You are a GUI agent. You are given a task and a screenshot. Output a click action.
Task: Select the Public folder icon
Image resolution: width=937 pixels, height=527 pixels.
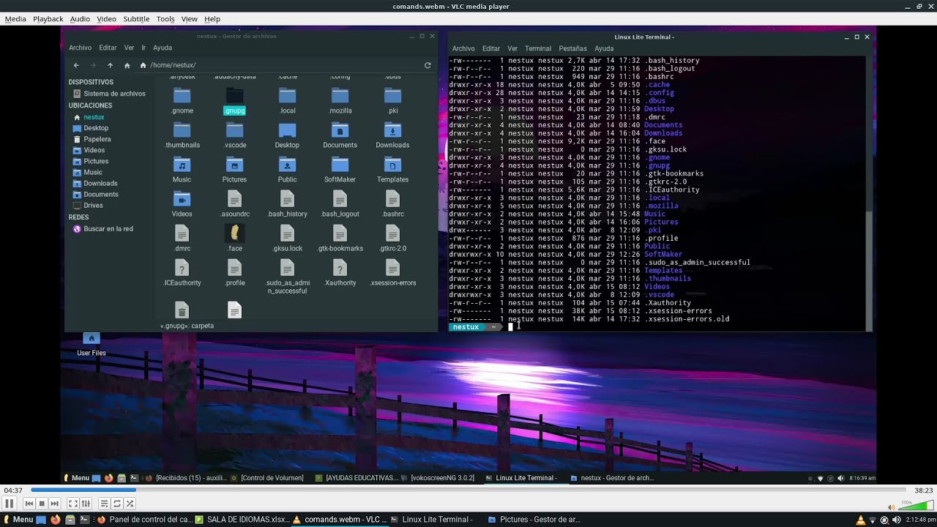tap(287, 170)
